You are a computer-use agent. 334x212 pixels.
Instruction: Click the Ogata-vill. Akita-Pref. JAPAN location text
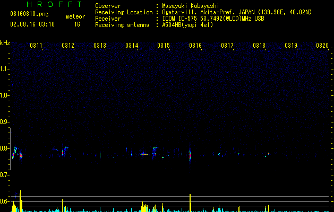(237, 12)
